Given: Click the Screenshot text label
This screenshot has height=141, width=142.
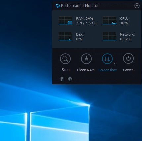Looking at the screenshot, I should [107, 70].
